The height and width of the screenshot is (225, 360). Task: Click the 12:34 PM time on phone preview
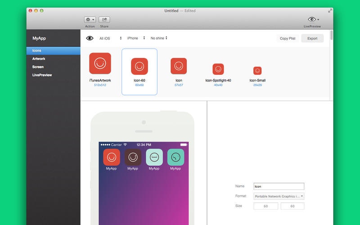[x=144, y=145]
